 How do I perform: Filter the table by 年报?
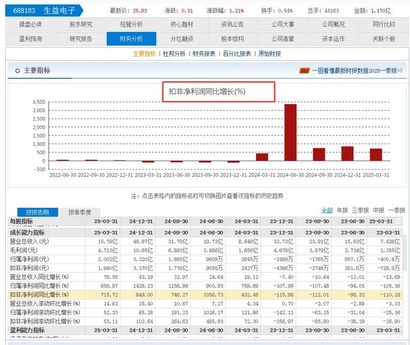click(342, 210)
